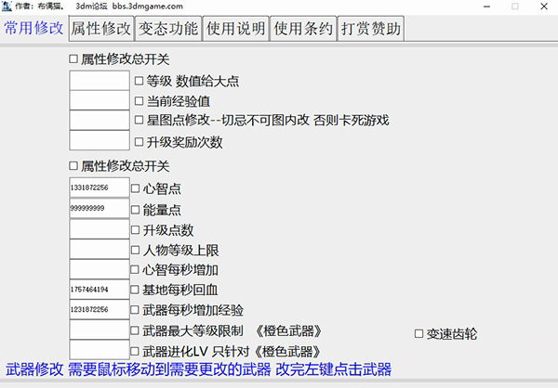
Task: Enable the first 属性修改总开关 checkbox
Action: tap(73, 59)
